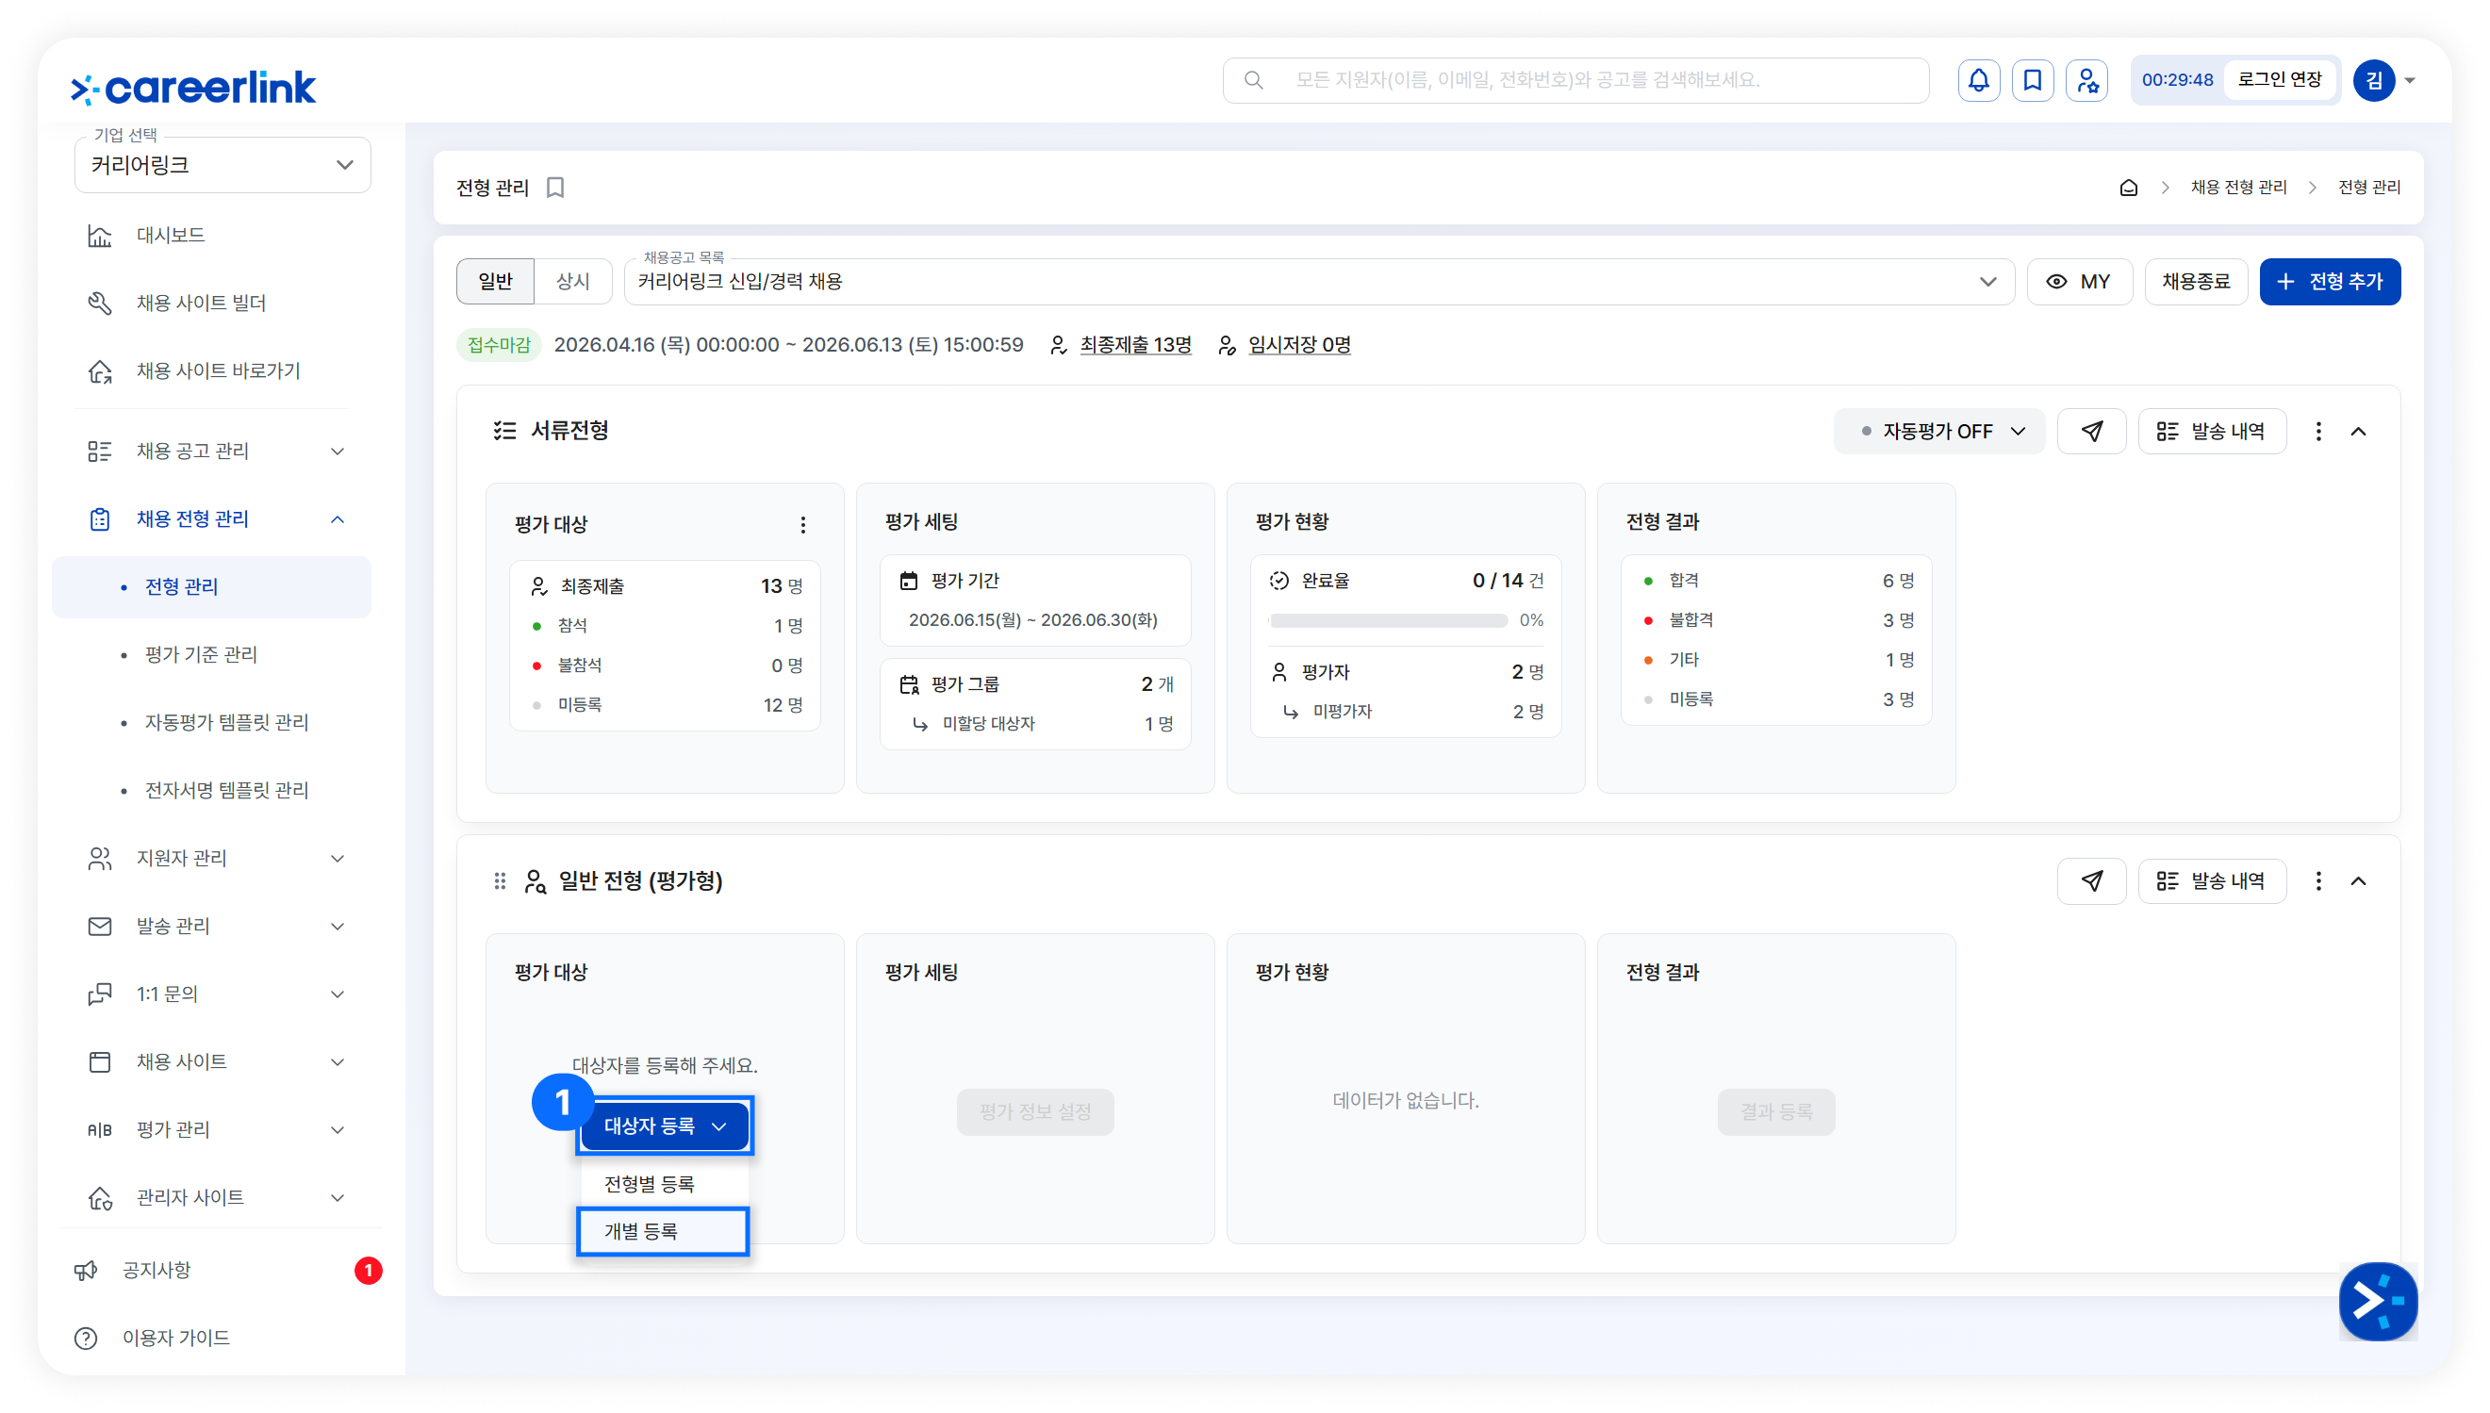Click the 평가 그룹 2 개 row
The height and width of the screenshot is (1413, 2490).
point(1034,685)
